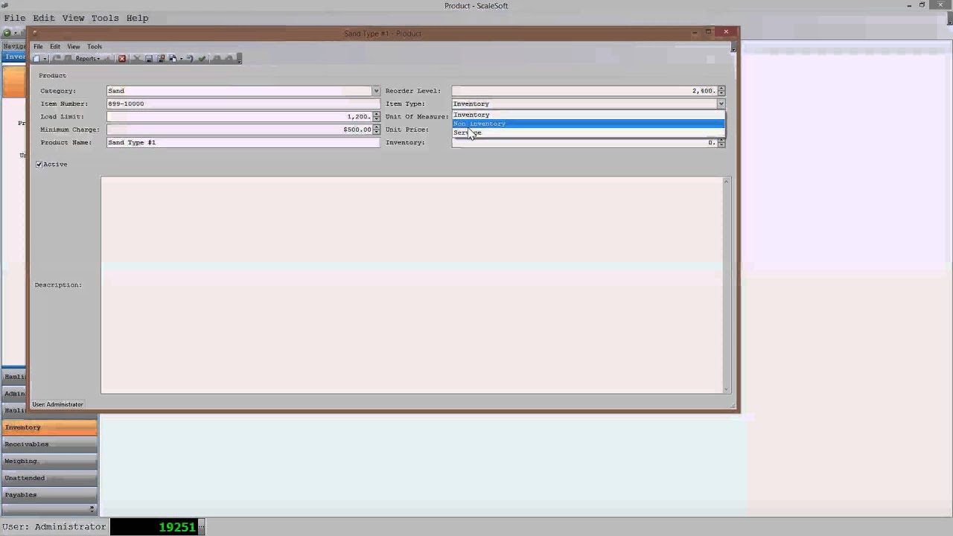The width and height of the screenshot is (953, 536).
Task: Open File menu in main ScaleSoft window
Action: point(14,18)
